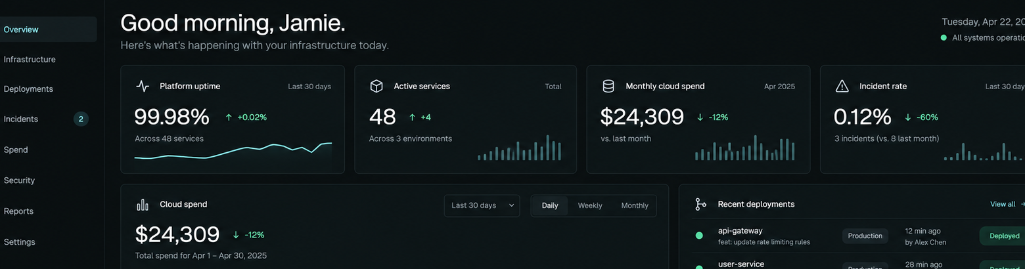
Task: Open the Overview sidebar item
Action: tap(47, 30)
